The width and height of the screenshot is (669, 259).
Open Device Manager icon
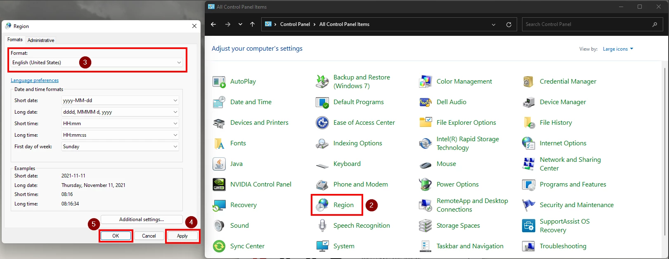tap(529, 102)
